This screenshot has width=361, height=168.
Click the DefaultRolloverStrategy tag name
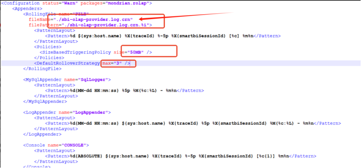(x=68, y=63)
